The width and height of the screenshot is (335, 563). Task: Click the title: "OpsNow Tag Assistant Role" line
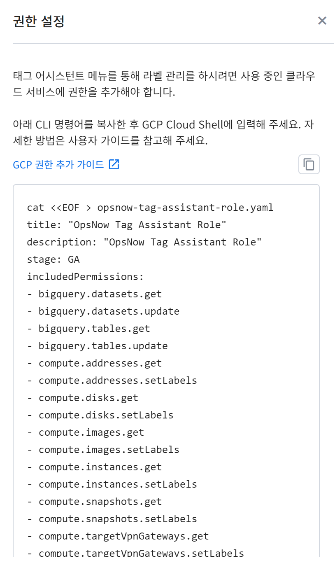tap(126, 225)
